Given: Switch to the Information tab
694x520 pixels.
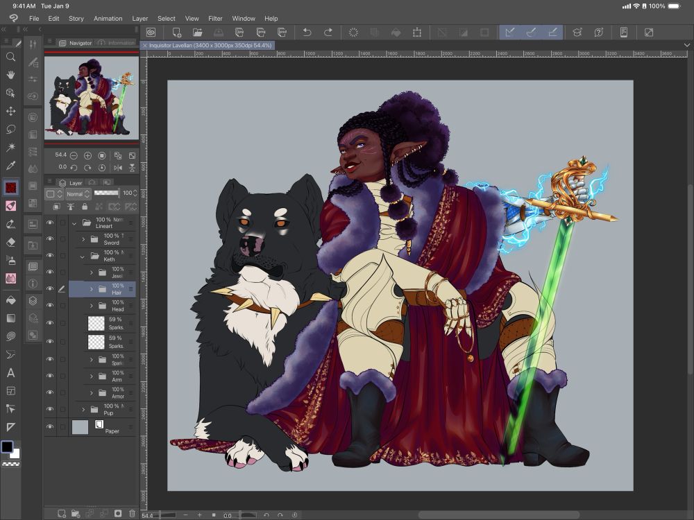Looking at the screenshot, I should tap(117, 43).
